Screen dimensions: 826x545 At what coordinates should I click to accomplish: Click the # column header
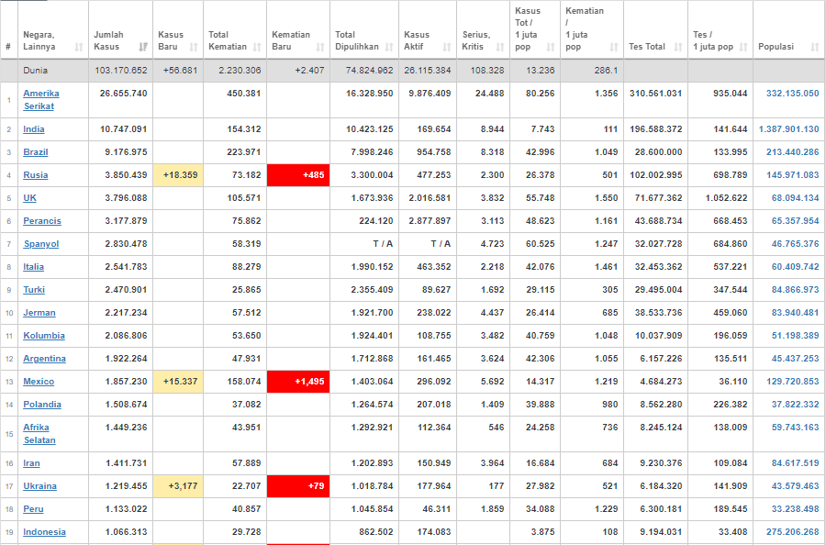pos(8,47)
